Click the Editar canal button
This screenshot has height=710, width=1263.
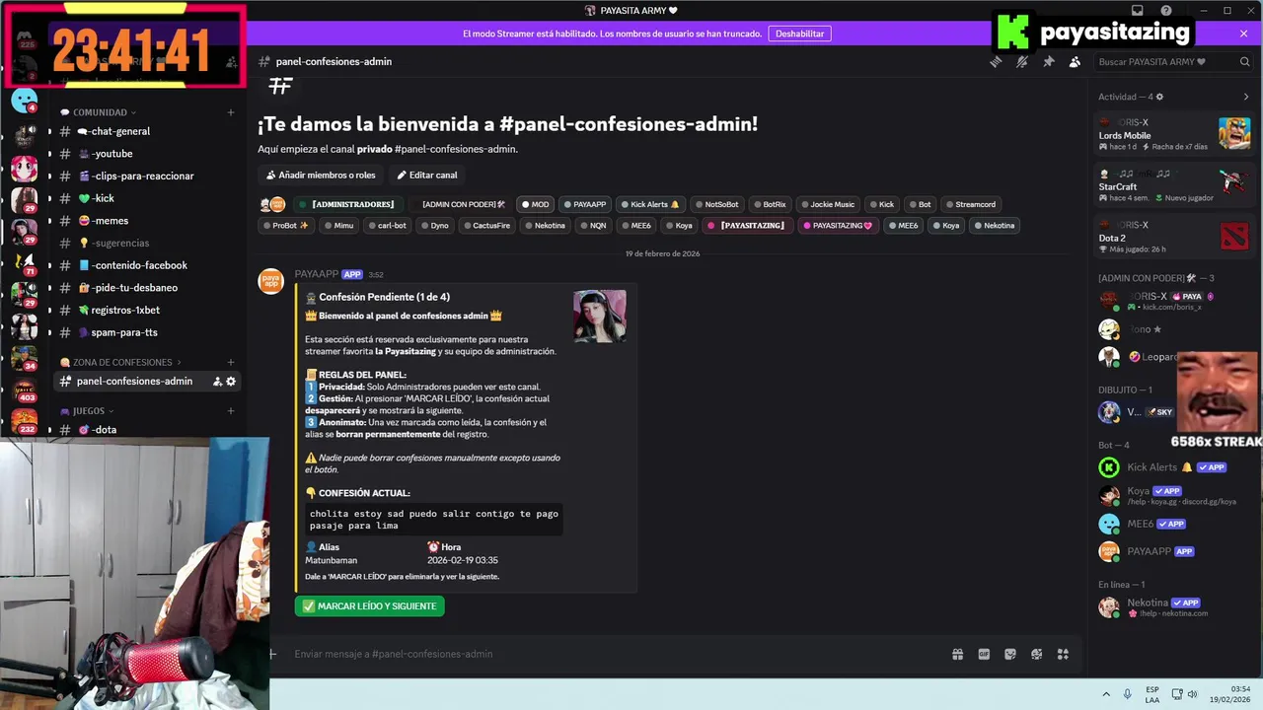pyautogui.click(x=427, y=175)
